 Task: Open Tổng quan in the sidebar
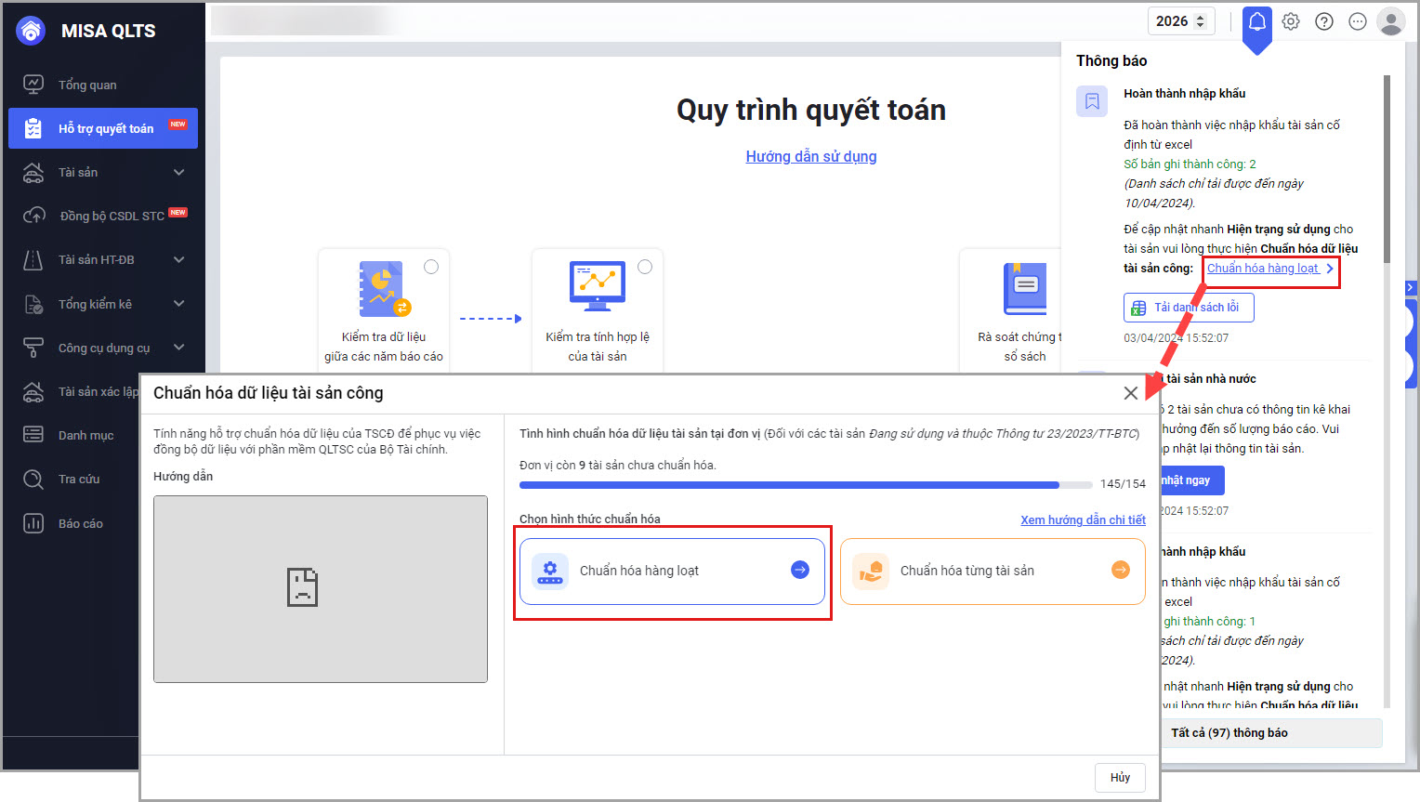click(x=87, y=85)
